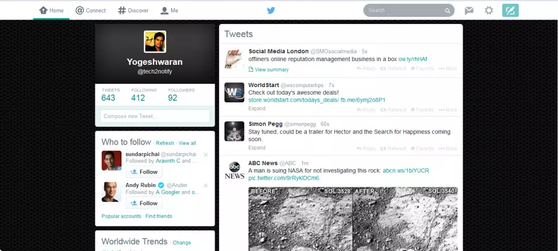This screenshot has height=251, width=558.
Task: Favorite the Social Media London tweet
Action: pyautogui.click(x=422, y=68)
